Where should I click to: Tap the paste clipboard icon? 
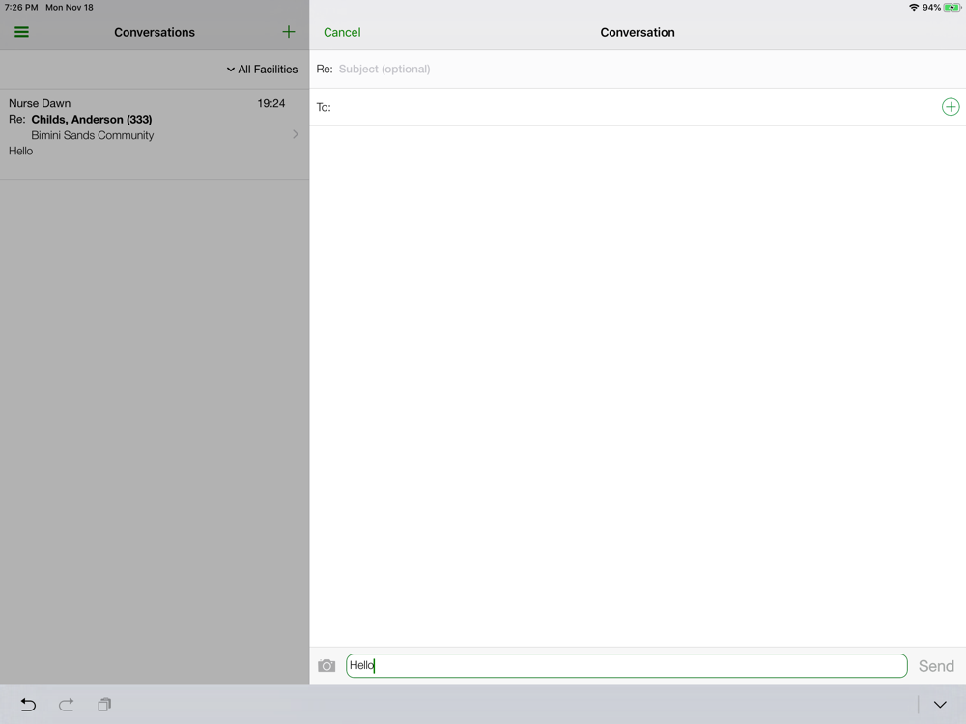coord(104,705)
